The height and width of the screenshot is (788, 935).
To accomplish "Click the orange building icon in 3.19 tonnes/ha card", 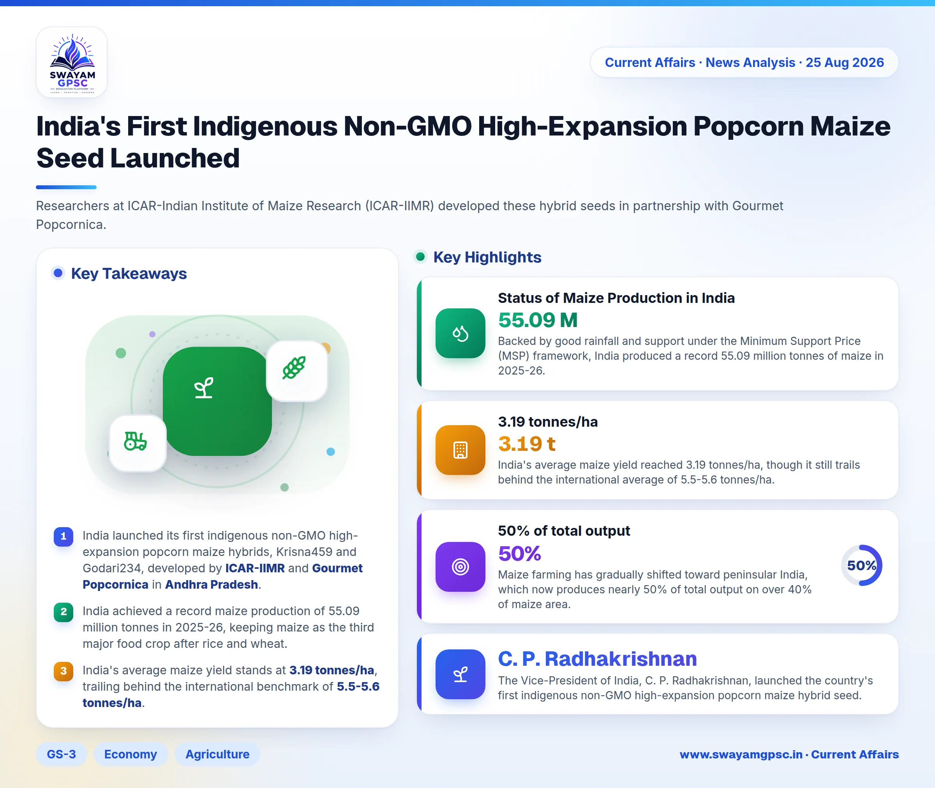I will click(x=460, y=450).
